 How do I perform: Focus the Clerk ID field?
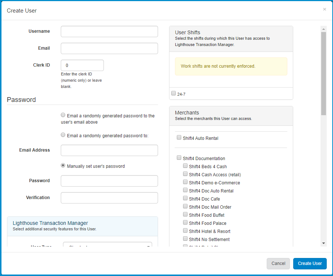click(82, 66)
